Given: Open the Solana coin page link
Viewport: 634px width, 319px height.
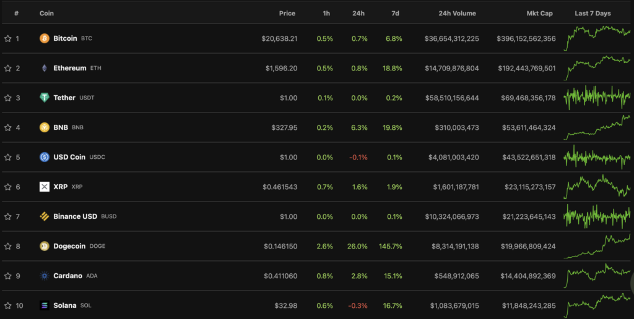Looking at the screenshot, I should click(x=65, y=305).
